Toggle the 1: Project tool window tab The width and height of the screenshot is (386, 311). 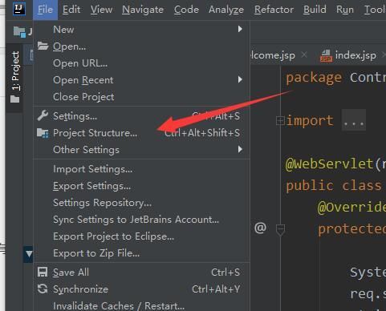coord(15,77)
